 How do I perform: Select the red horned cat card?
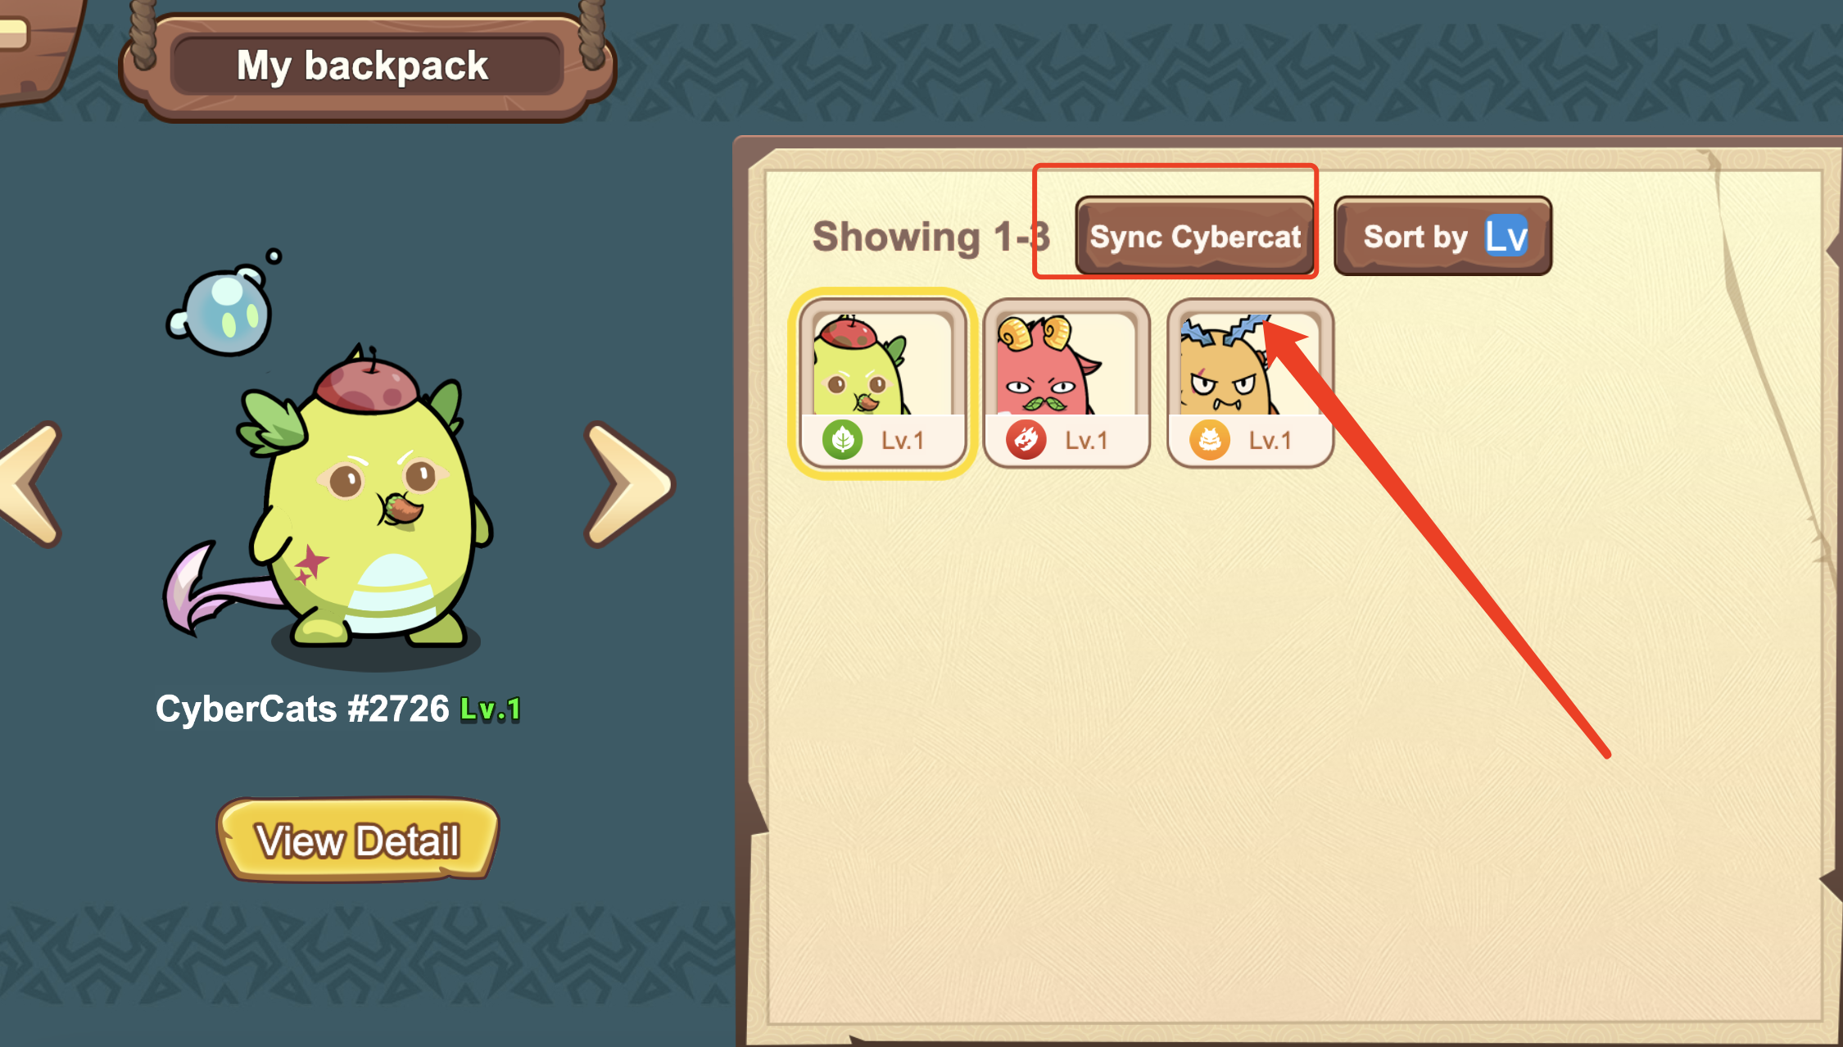click(x=1066, y=383)
